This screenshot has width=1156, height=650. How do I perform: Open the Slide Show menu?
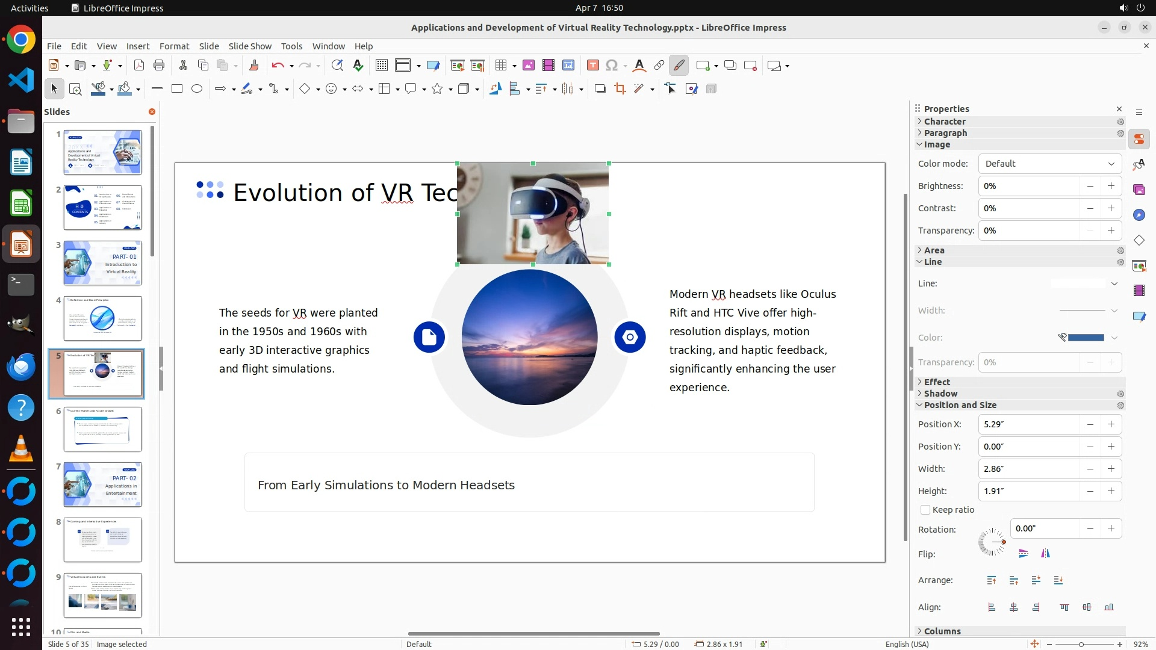click(249, 46)
